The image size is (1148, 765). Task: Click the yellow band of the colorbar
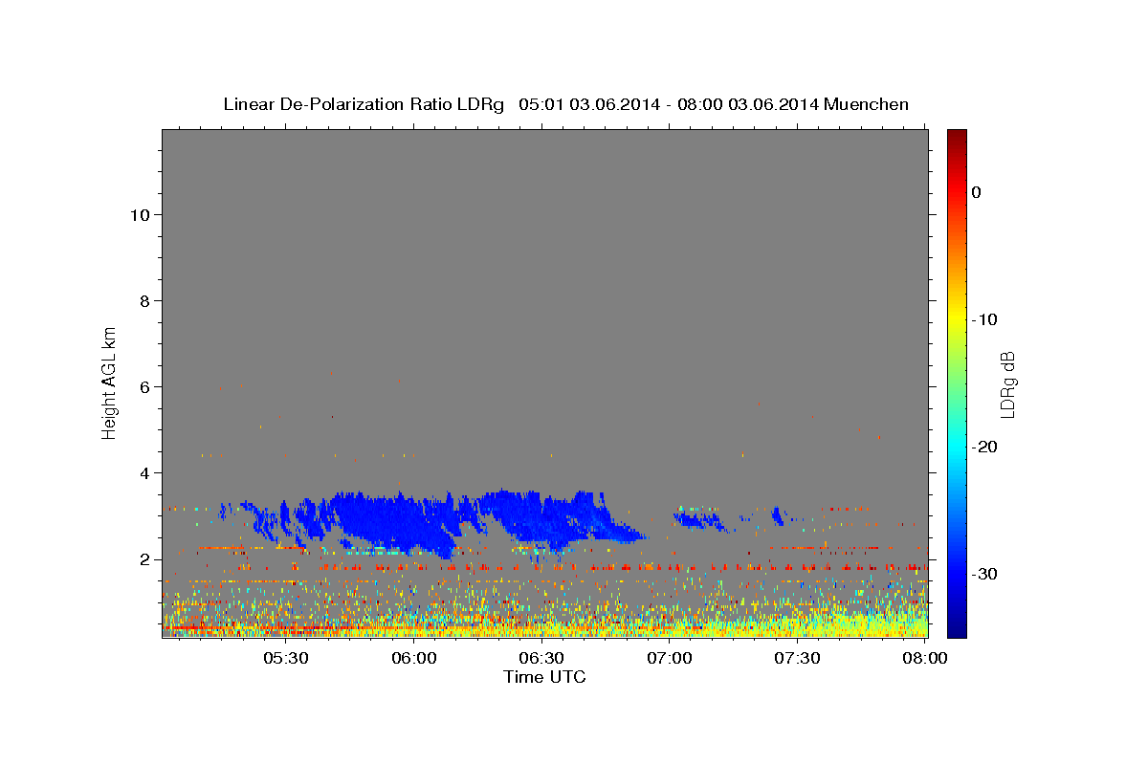tap(957, 319)
